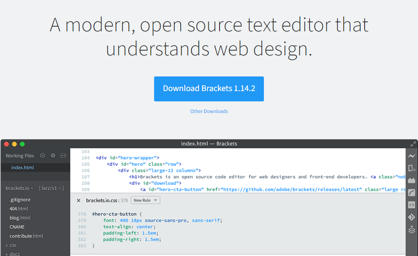
Task: Click the close-all circle icon beside Working Files
Action: click(x=42, y=155)
